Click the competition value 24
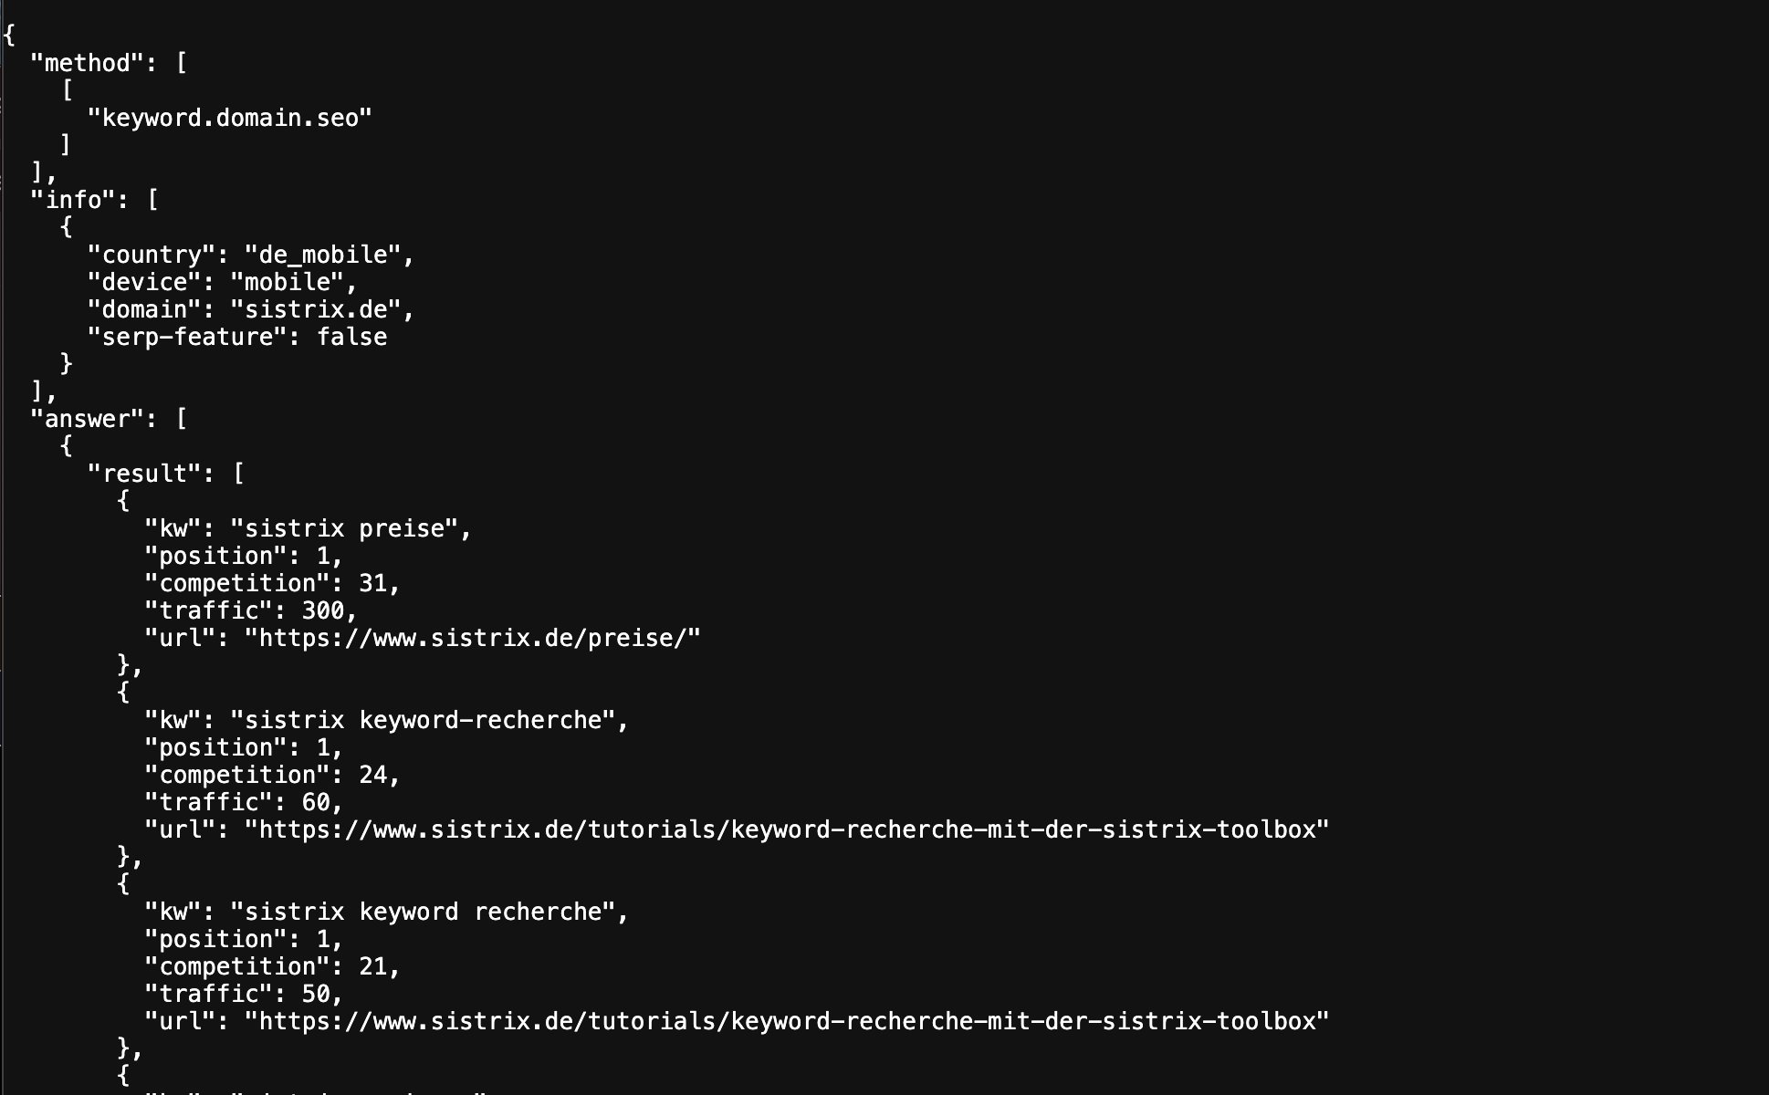 click(x=372, y=775)
